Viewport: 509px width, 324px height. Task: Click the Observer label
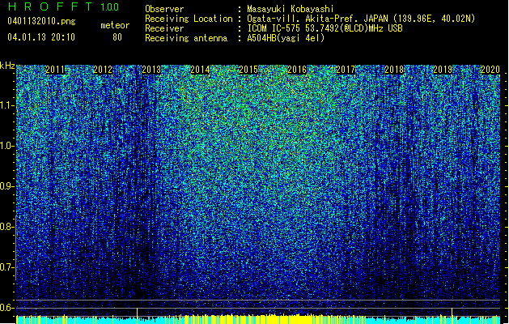point(164,9)
